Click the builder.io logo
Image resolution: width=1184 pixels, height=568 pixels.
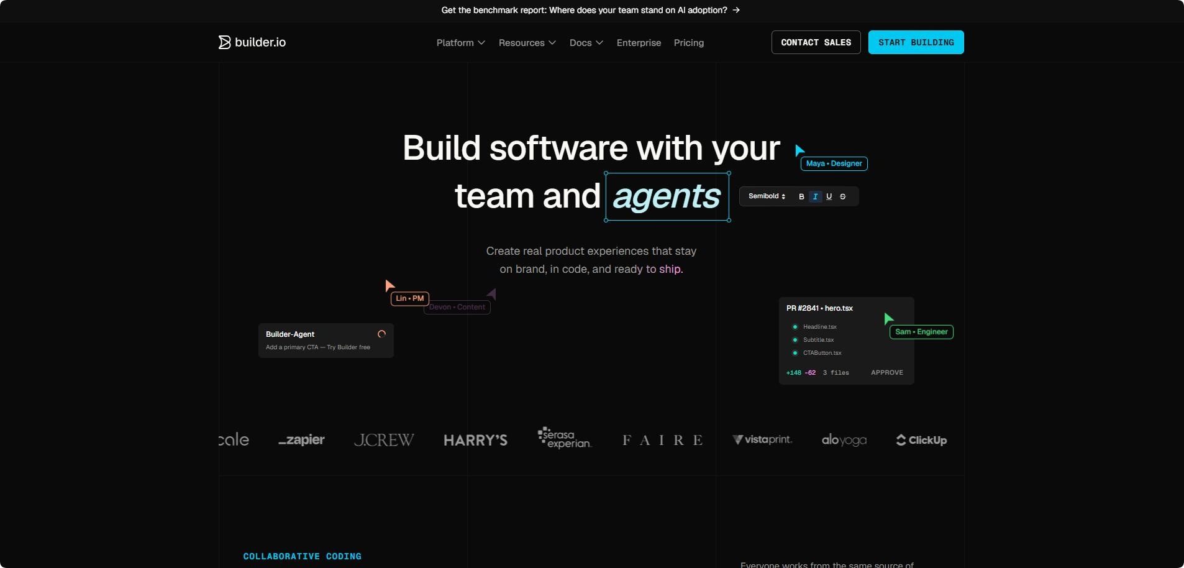pyautogui.click(x=252, y=42)
